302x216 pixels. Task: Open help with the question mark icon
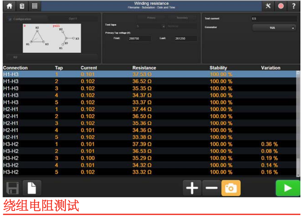293,6
